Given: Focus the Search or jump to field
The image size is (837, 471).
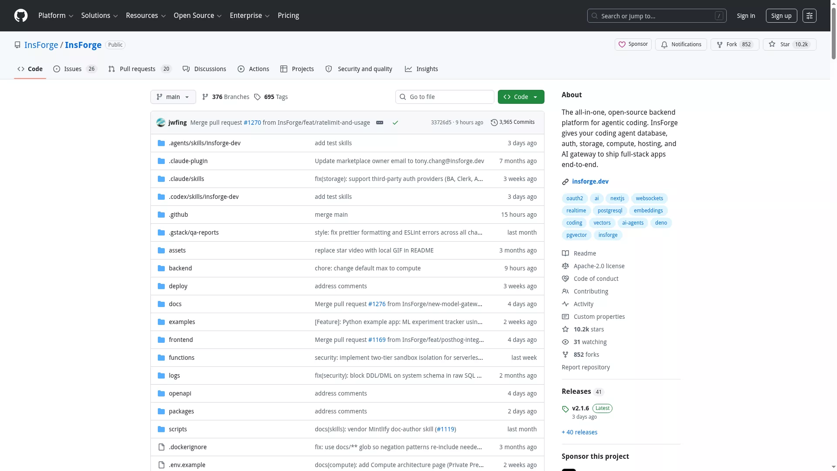Looking at the screenshot, I should pos(657,16).
